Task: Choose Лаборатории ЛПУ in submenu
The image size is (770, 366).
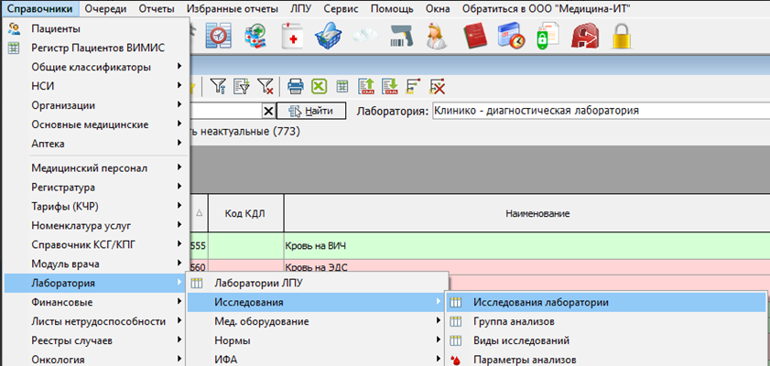Action: [317, 283]
